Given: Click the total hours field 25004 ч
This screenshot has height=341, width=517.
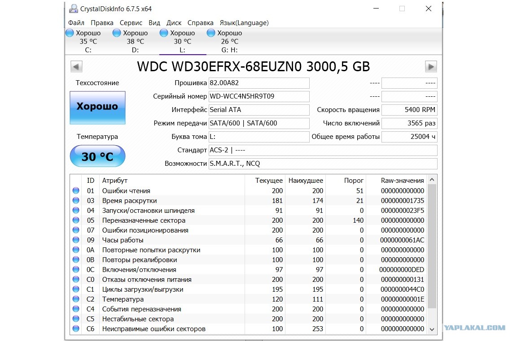Looking at the screenshot, I should 409,137.
